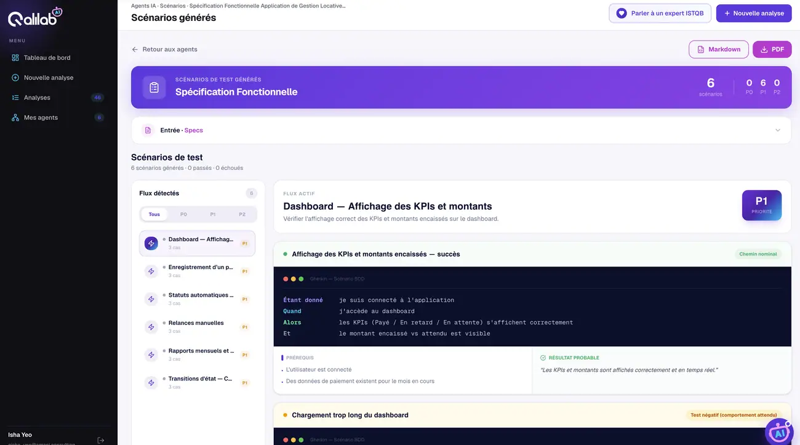Filter flows by P0 priority

(183, 214)
